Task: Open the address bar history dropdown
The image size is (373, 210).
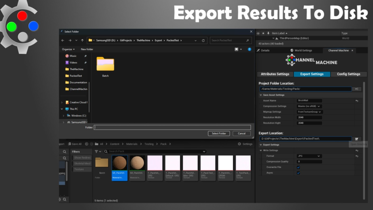Action: tap(196, 41)
